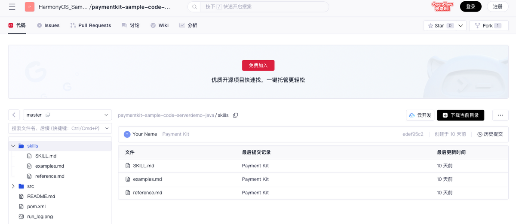This screenshot has width=516, height=224.
Task: Open the OpenClaw free promo badge
Action: coord(443,6)
